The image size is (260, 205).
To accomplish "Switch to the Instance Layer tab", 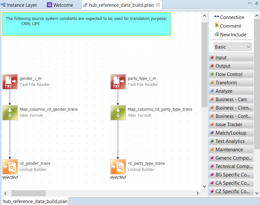I will pos(19,5).
